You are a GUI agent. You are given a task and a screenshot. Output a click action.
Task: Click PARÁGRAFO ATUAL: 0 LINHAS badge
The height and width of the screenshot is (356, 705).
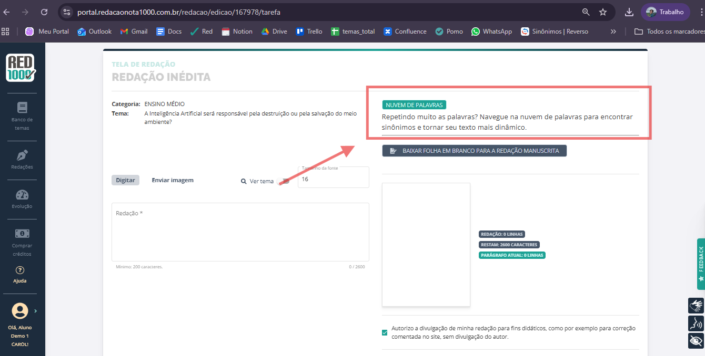coord(512,255)
